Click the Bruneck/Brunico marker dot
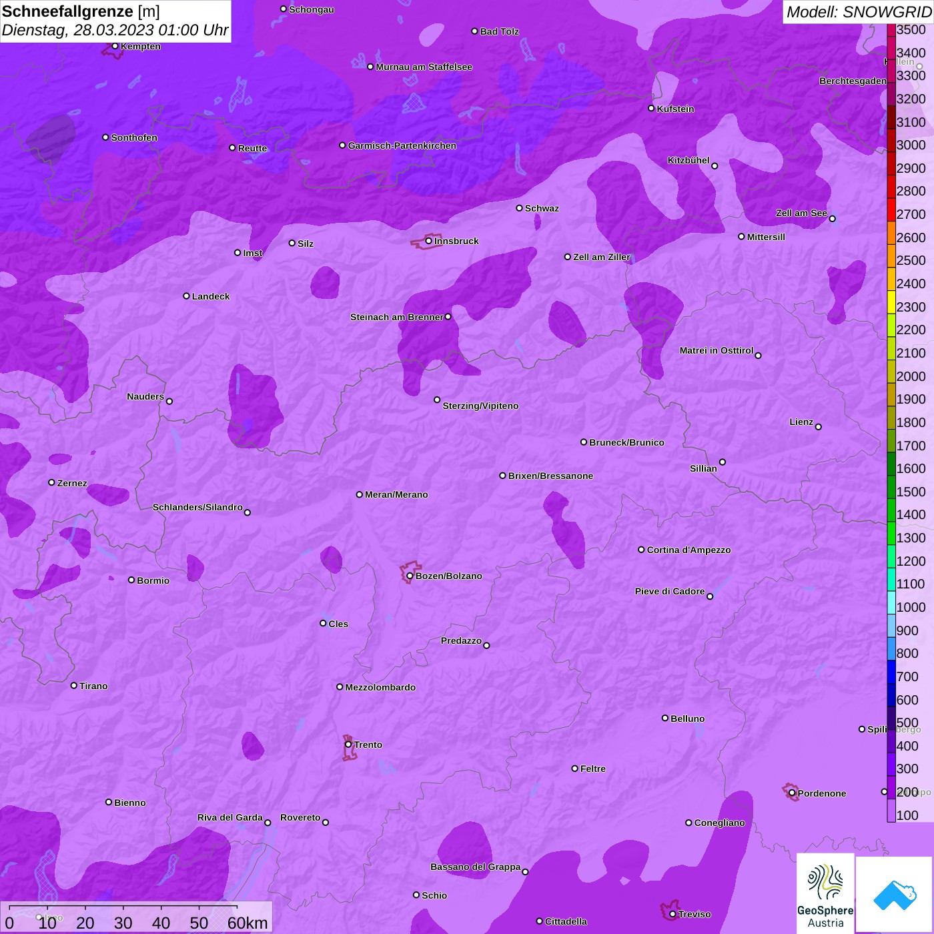 click(584, 442)
